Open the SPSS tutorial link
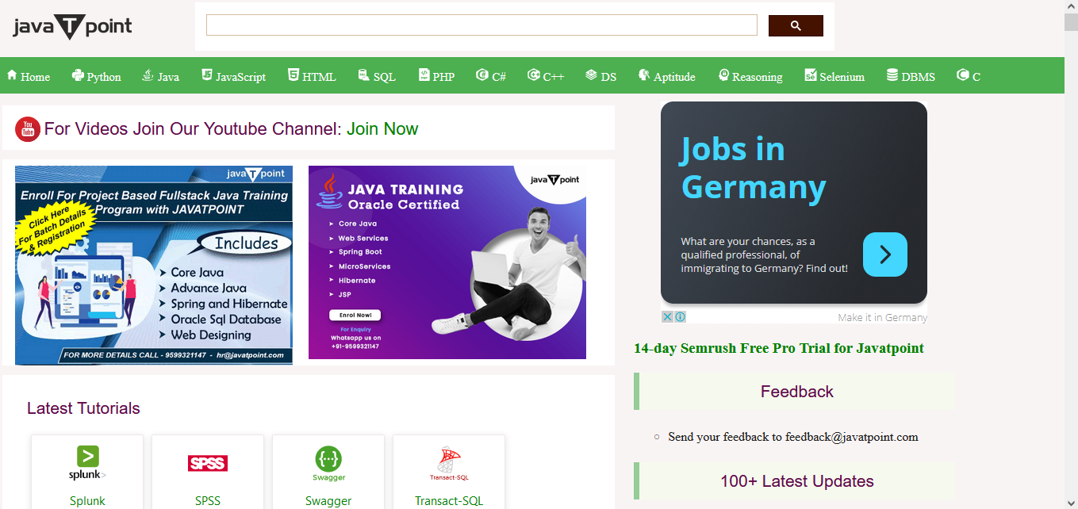This screenshot has width=1078, height=509. point(208,501)
